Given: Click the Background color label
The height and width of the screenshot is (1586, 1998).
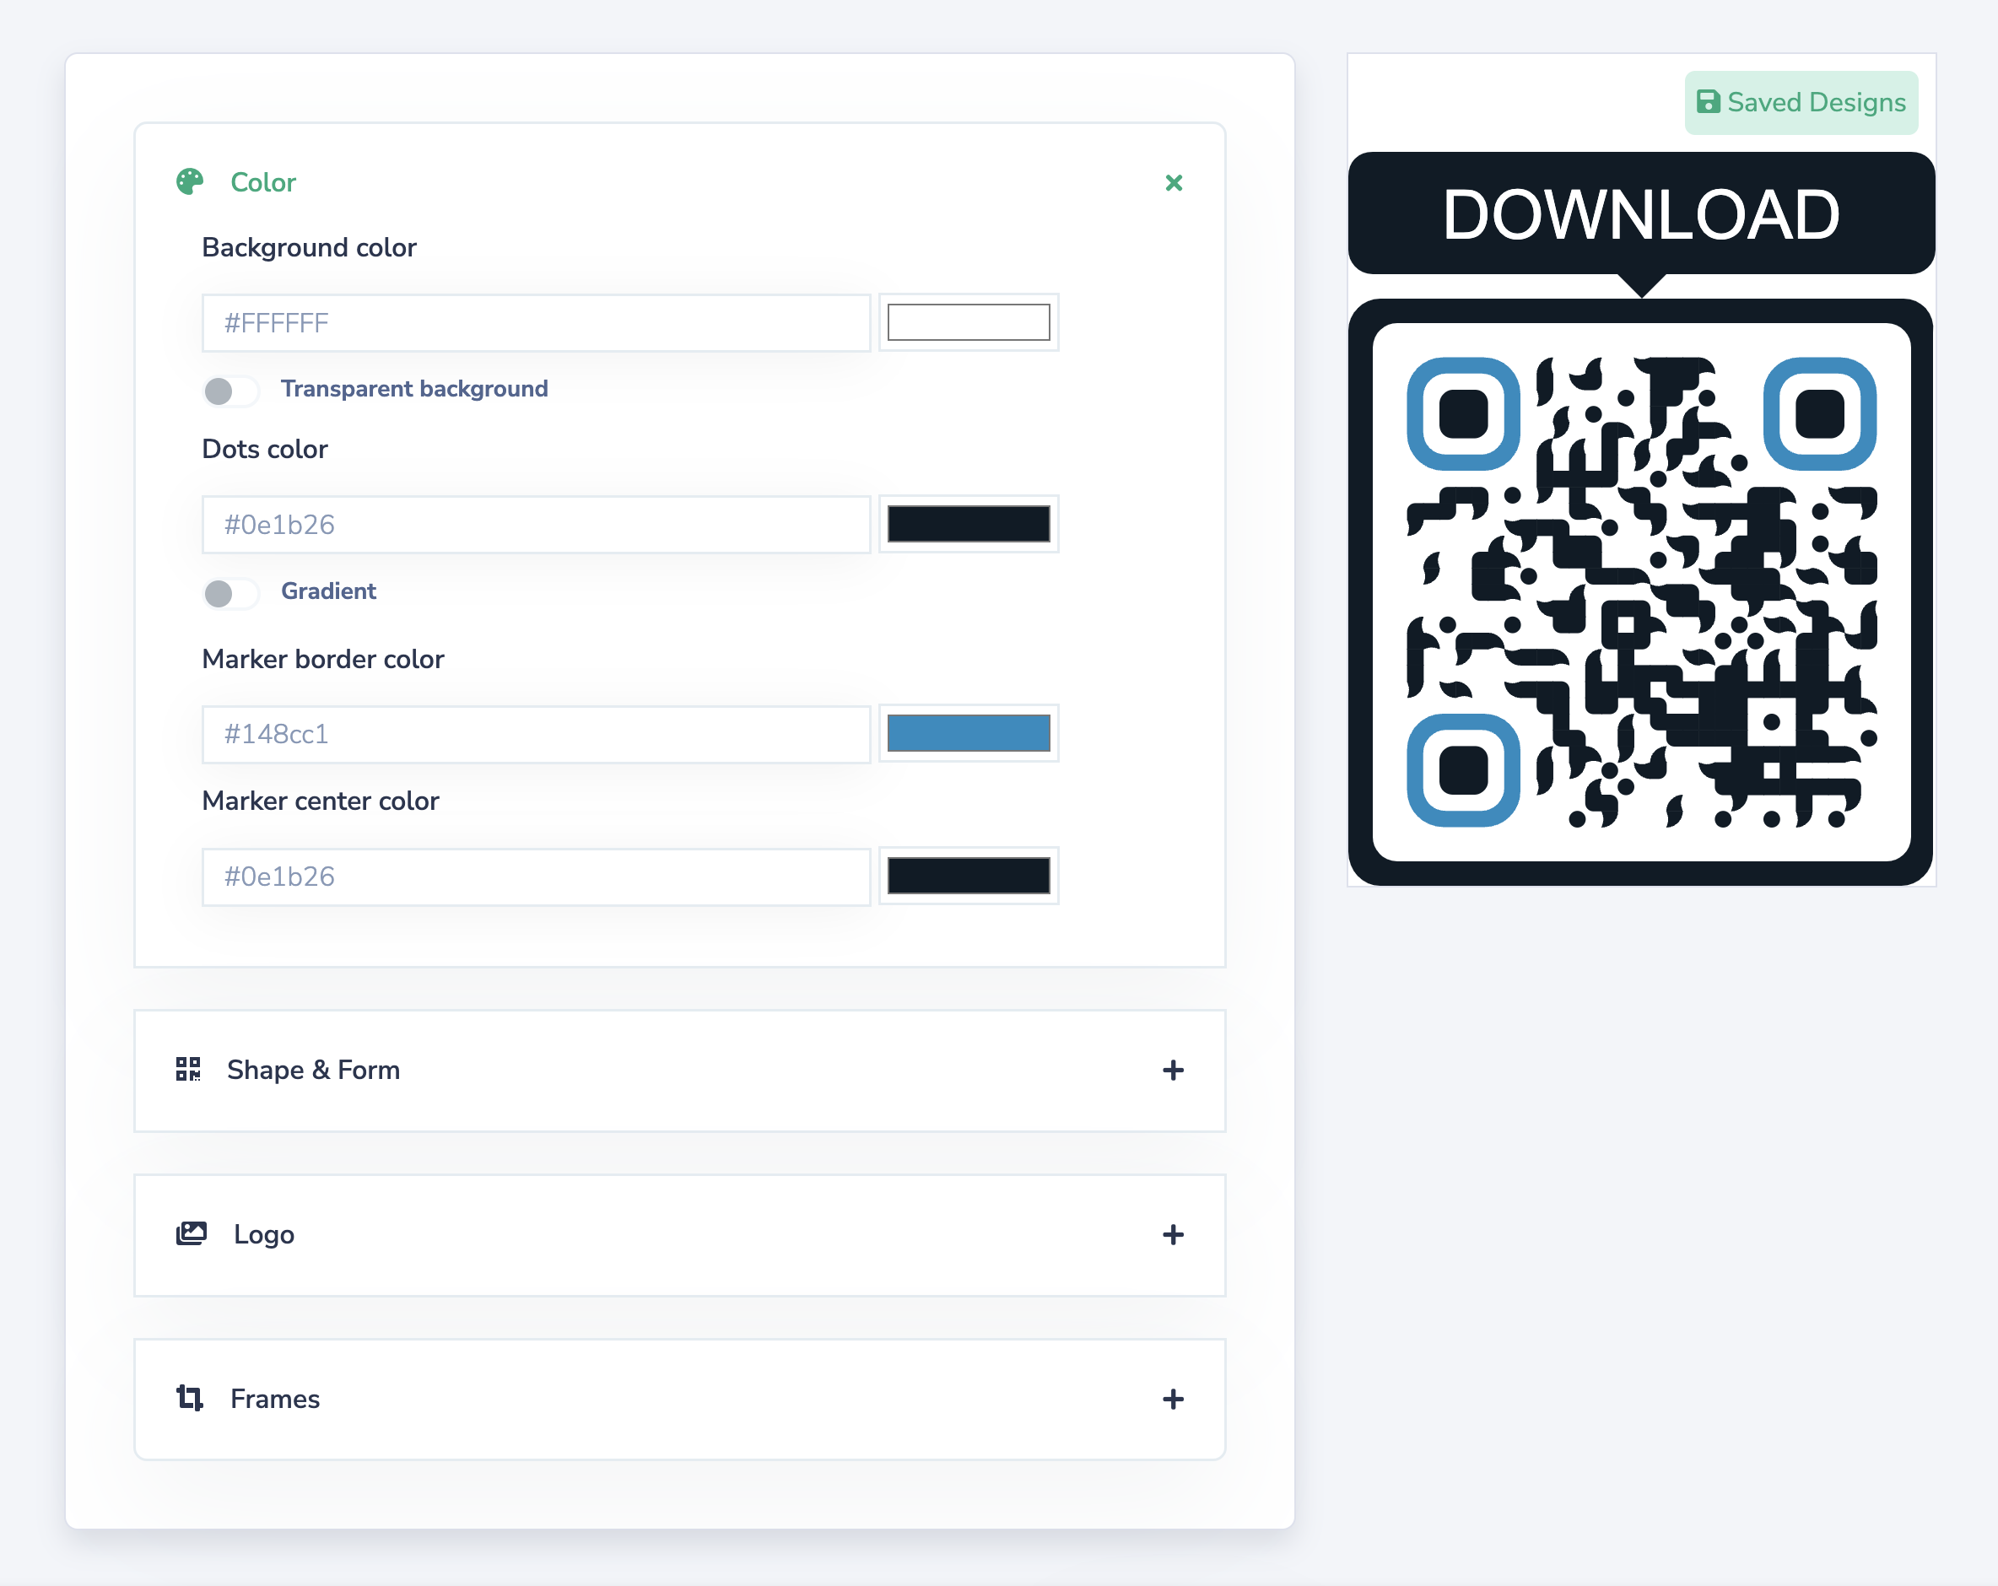Looking at the screenshot, I should point(309,247).
